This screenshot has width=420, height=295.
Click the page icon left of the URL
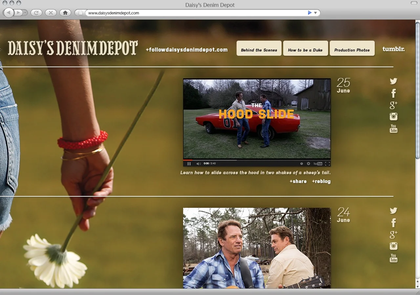click(x=80, y=13)
